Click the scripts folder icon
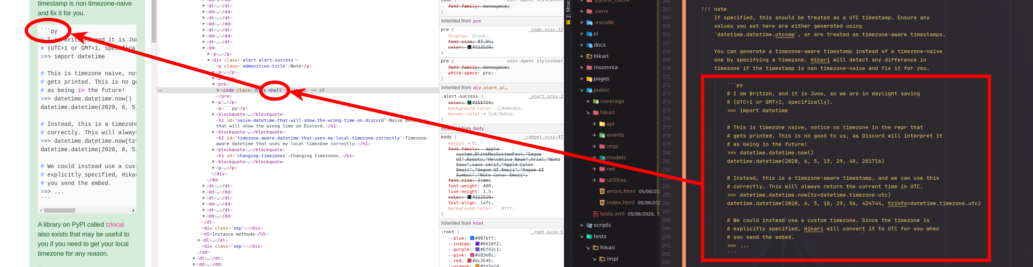 [x=589, y=225]
